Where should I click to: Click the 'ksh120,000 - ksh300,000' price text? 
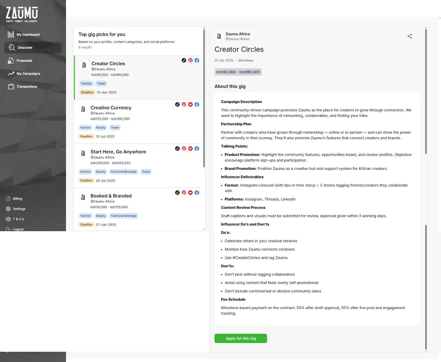tap(110, 119)
